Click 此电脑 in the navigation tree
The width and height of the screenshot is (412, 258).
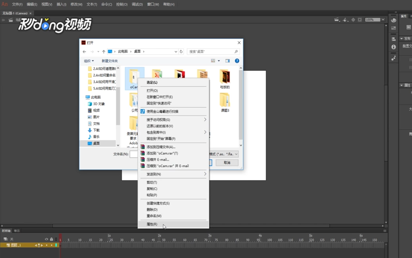(x=93, y=97)
